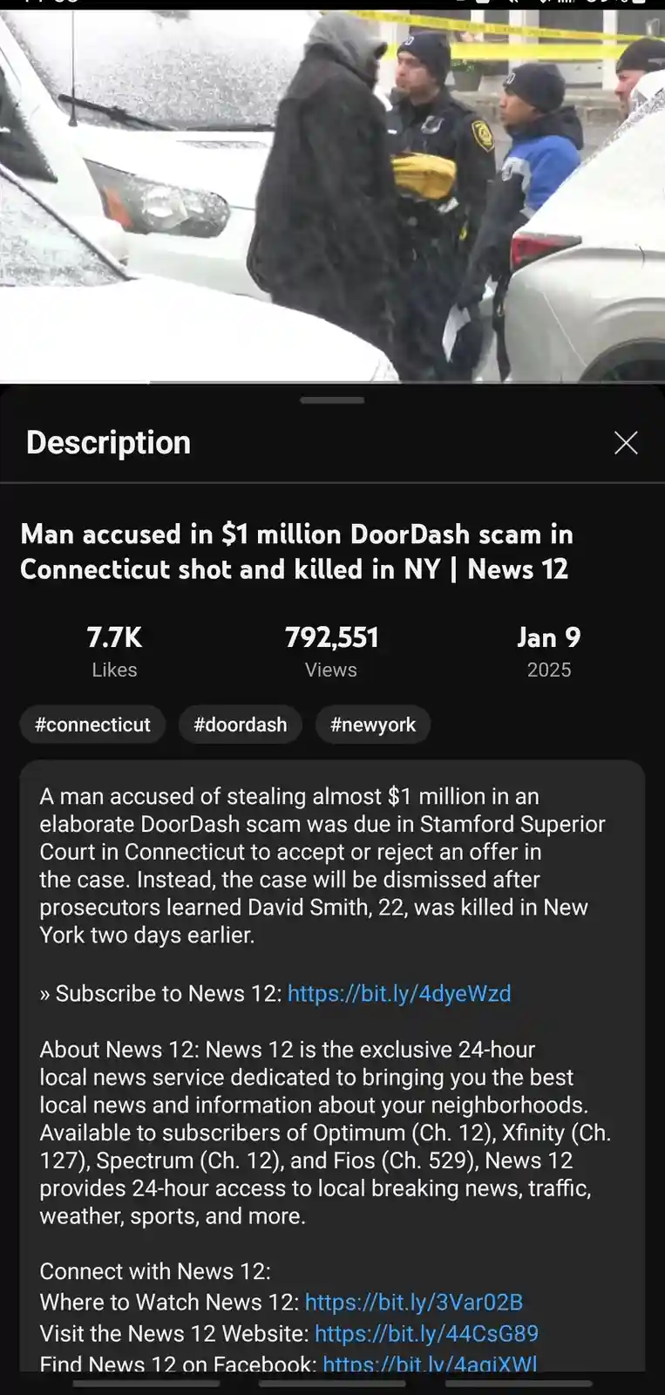Tap the drag handle above Description
The width and height of the screenshot is (665, 1395).
332,400
